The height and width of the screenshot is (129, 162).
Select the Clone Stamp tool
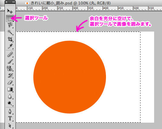click(x=10, y=68)
